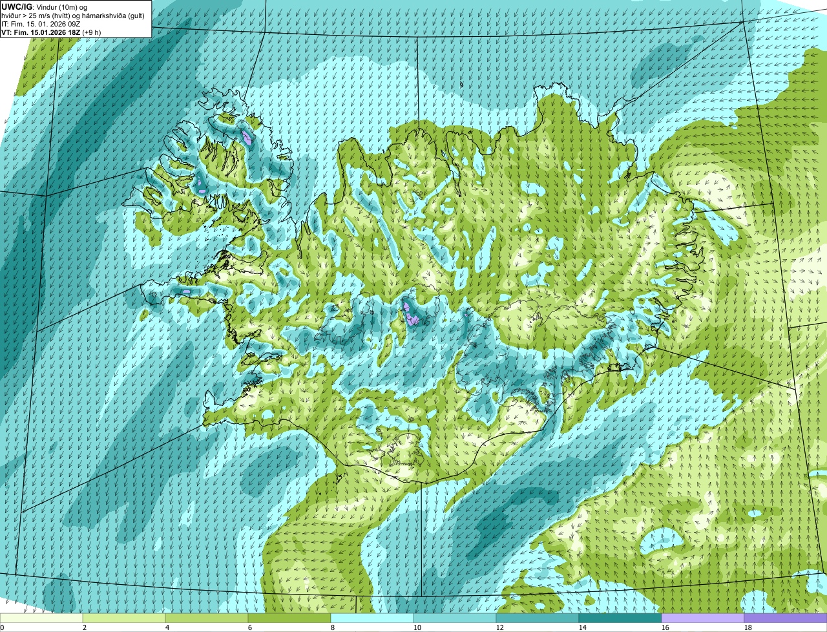
Task: Click the olive green 6–8 m/s legend swatch
Action: [289, 618]
